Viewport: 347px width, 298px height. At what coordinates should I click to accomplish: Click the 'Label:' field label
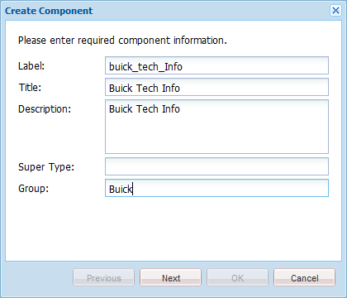[31, 66]
